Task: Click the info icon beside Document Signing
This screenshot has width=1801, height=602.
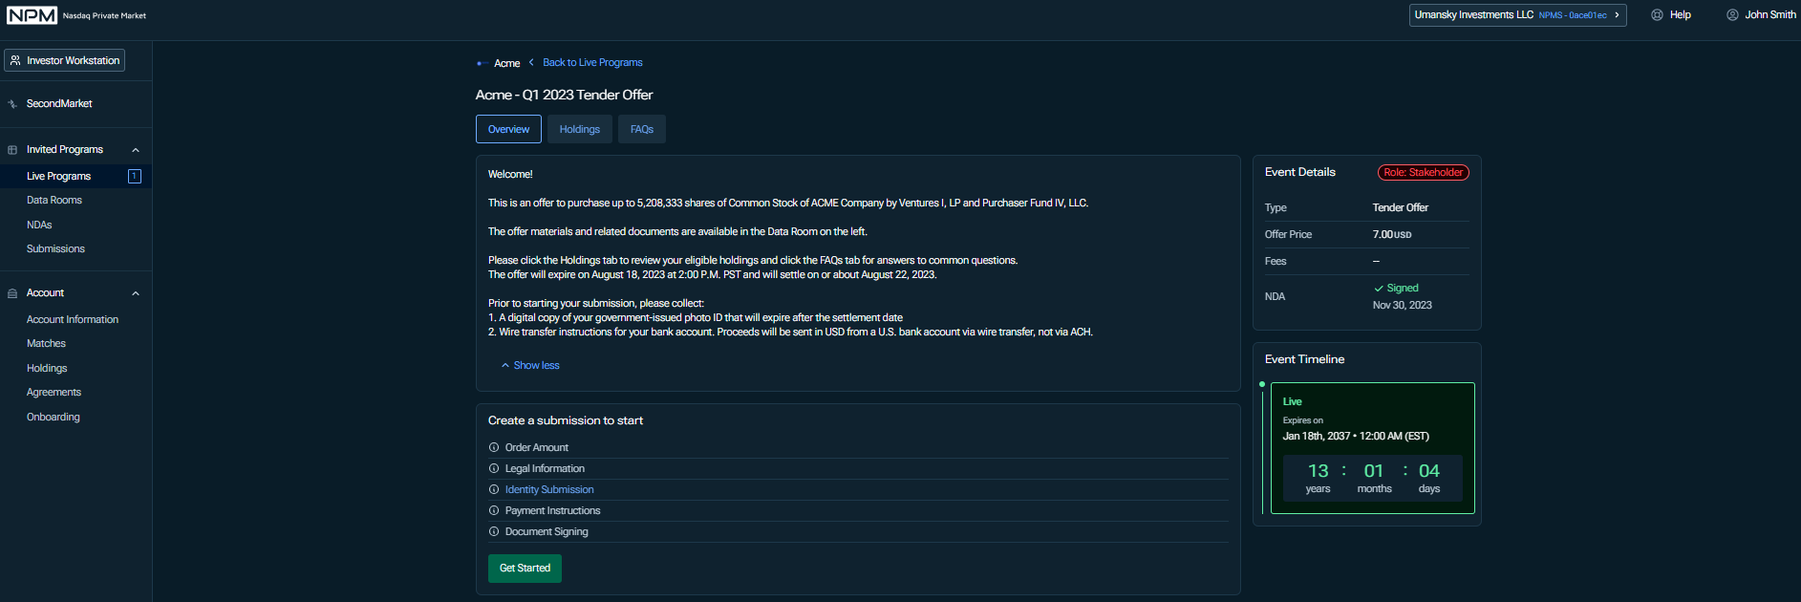Action: [494, 531]
